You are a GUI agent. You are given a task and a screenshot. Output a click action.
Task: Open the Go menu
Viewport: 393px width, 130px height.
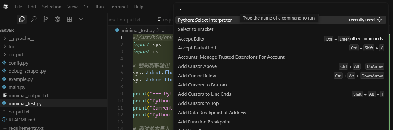pyautogui.click(x=86, y=7)
